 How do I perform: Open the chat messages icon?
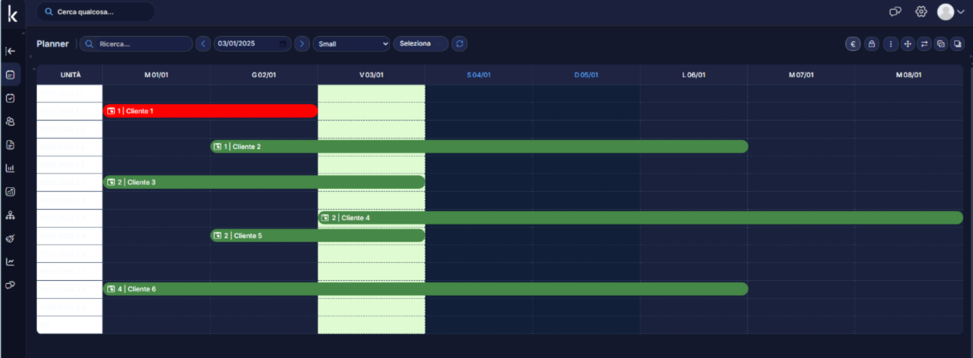[895, 11]
